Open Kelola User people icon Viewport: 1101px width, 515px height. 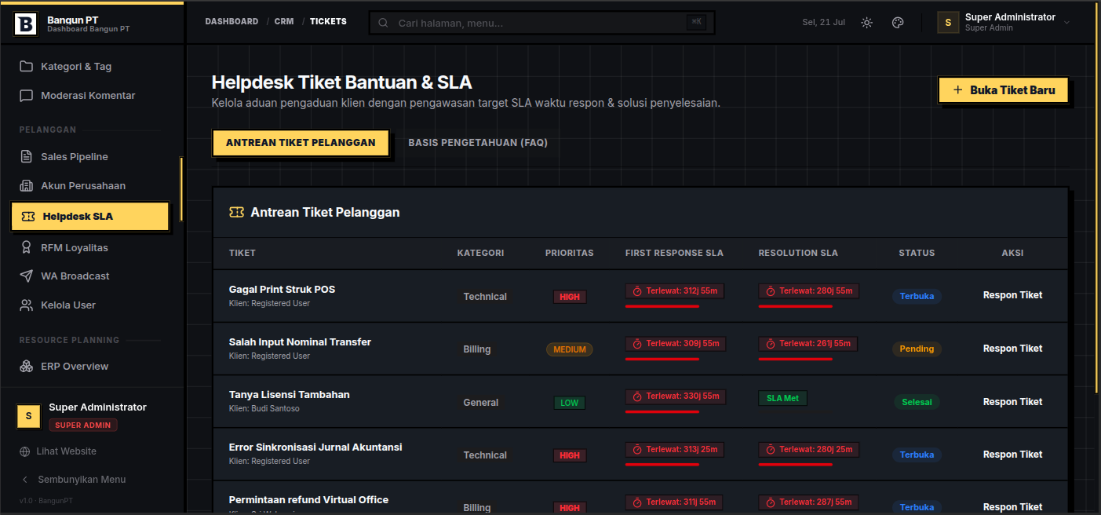click(26, 305)
